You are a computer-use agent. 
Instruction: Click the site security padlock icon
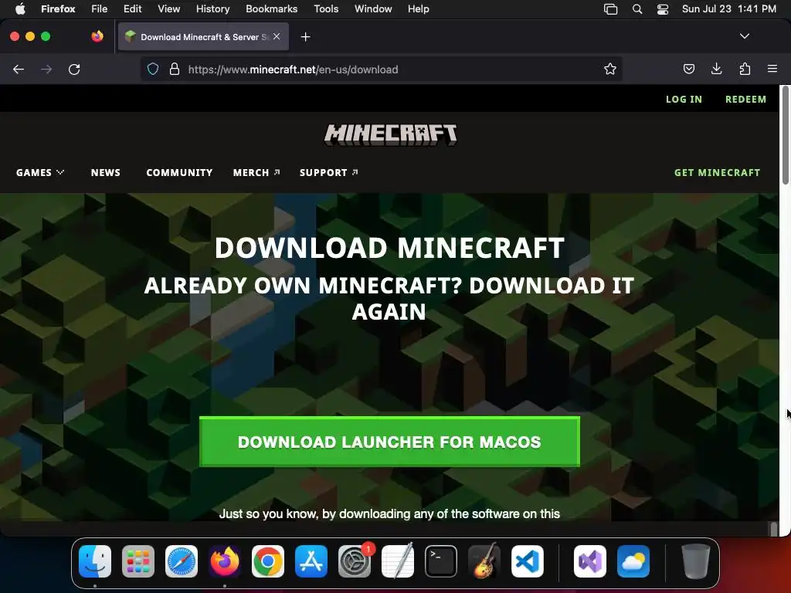point(175,69)
